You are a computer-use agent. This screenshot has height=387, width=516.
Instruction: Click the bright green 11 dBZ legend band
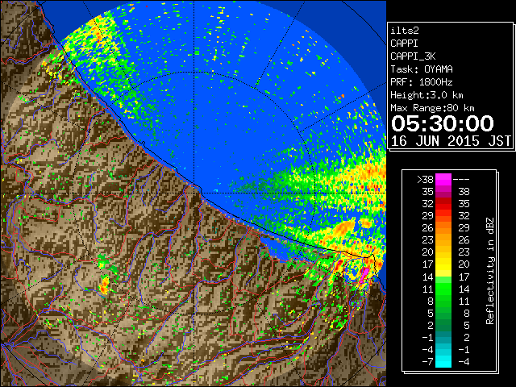click(x=443, y=289)
